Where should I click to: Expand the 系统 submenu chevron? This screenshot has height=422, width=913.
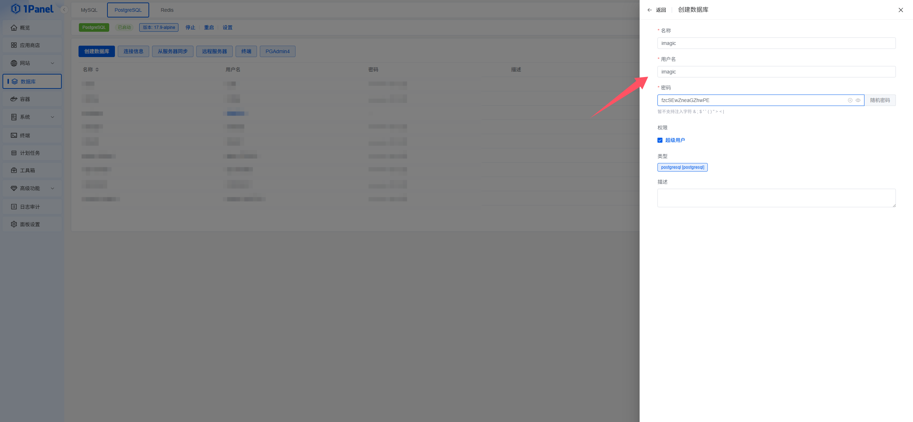point(52,117)
